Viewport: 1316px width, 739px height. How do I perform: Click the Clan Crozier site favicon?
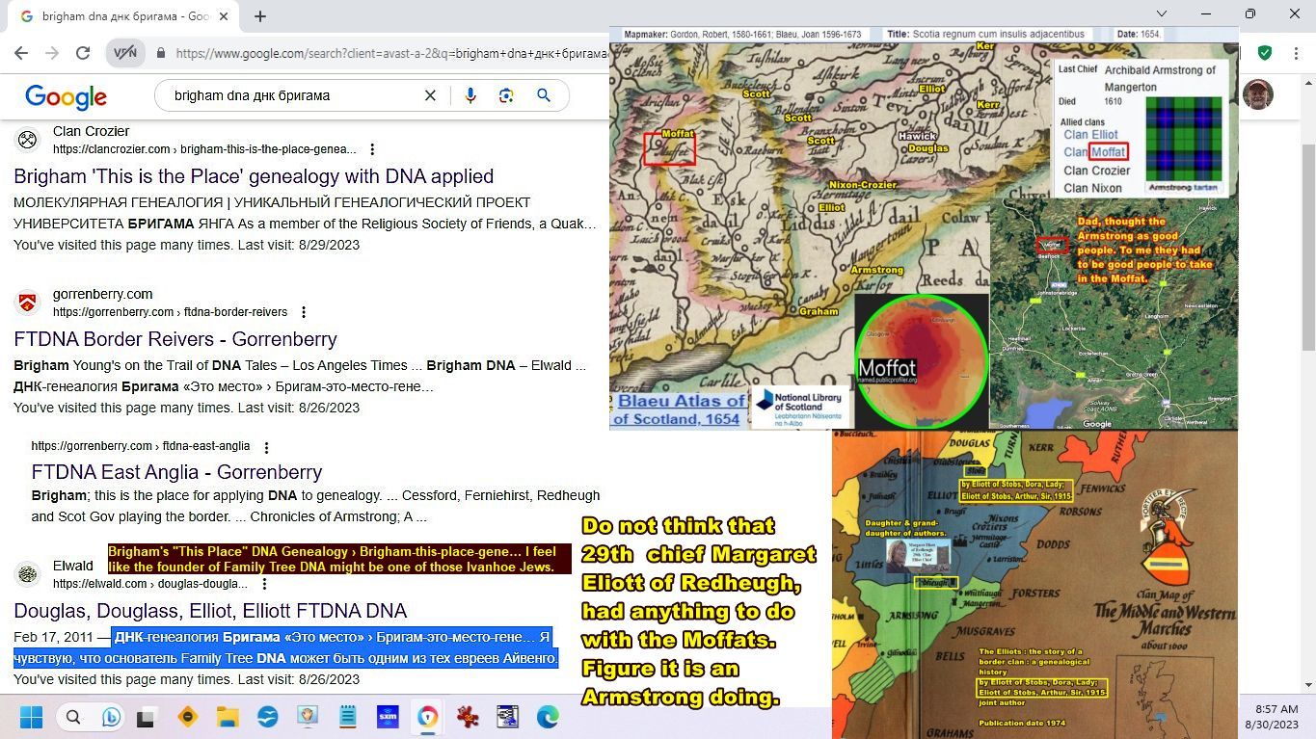[x=28, y=140]
